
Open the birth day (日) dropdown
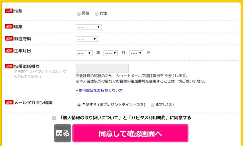click(x=136, y=53)
